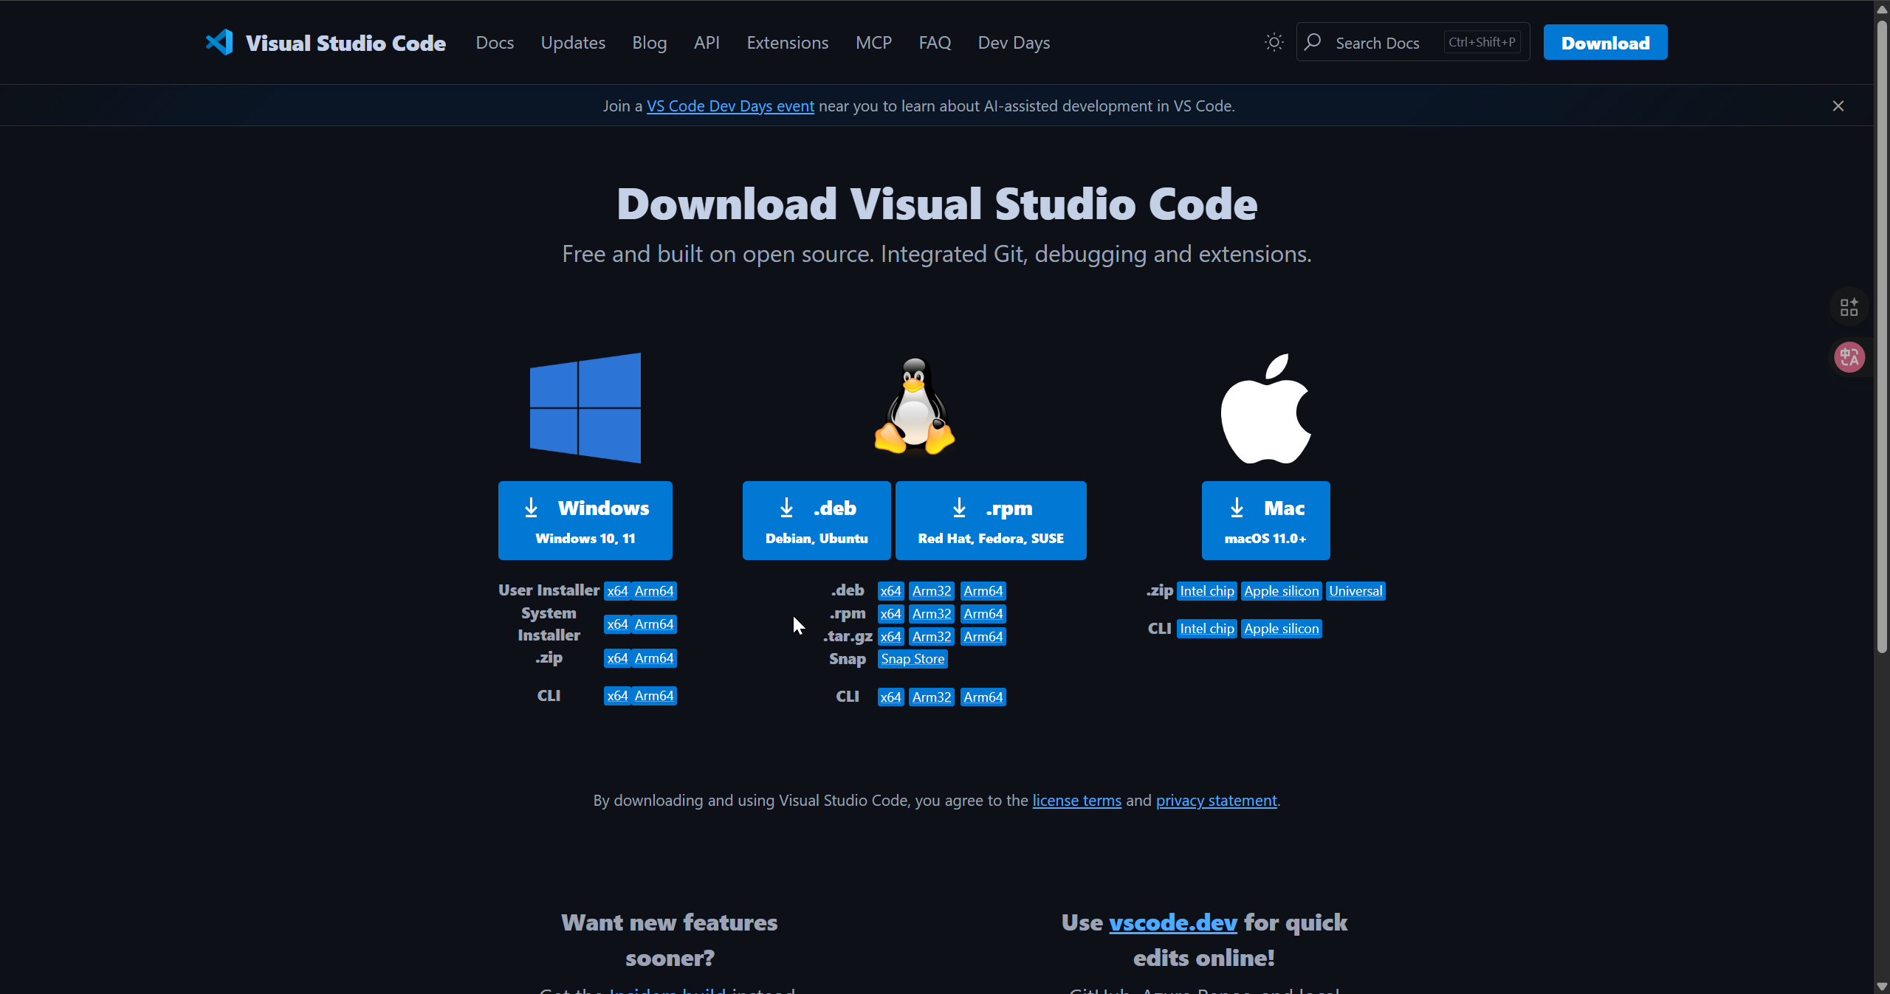Click the Linux Tux penguin image

point(914,406)
